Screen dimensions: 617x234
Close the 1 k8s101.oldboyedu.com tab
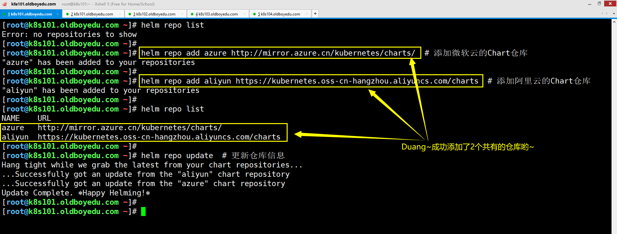pos(58,14)
